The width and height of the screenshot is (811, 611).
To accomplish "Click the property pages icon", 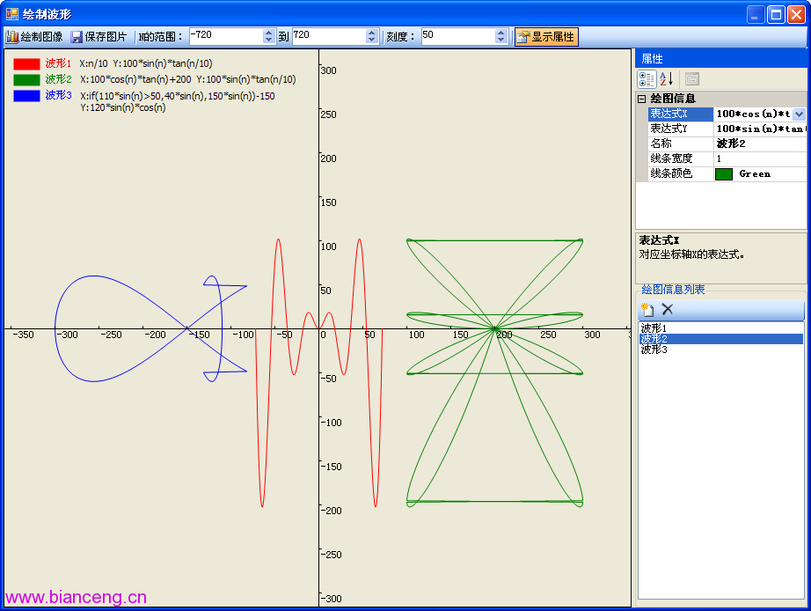I will pos(692,79).
